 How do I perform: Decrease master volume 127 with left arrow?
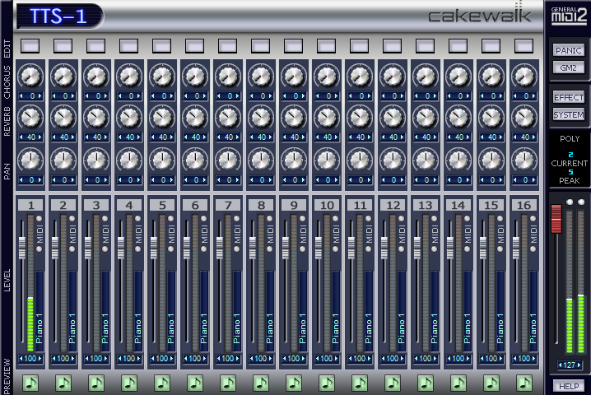561,365
